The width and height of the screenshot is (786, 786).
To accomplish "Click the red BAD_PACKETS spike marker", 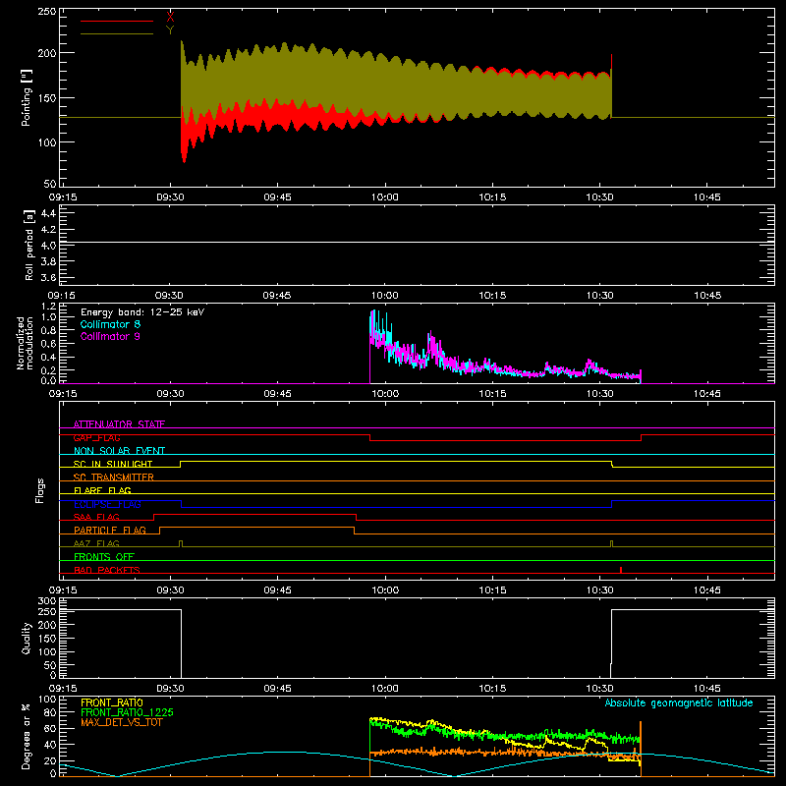I will tap(621, 570).
